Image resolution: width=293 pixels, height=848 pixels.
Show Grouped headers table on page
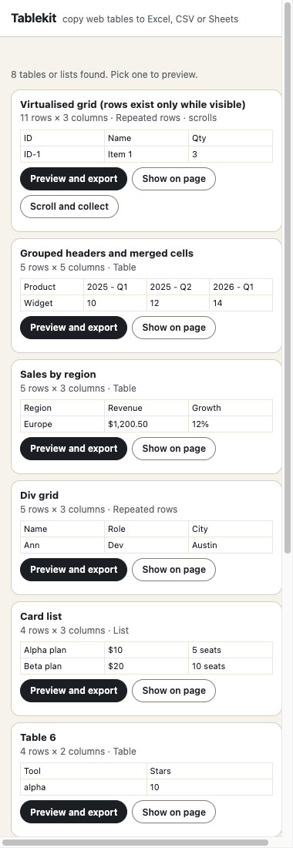tap(173, 328)
